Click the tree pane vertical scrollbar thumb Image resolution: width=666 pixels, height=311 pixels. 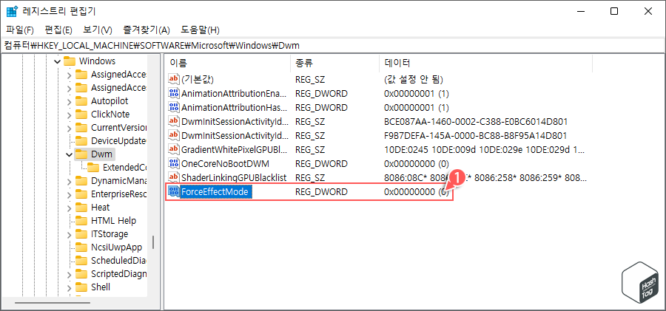153,243
